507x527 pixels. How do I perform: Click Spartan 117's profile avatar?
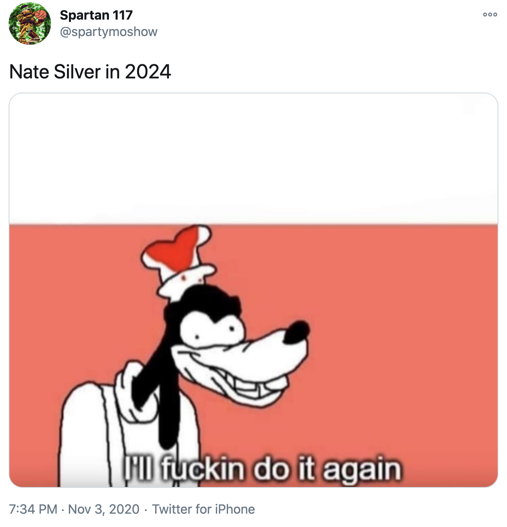point(30,24)
